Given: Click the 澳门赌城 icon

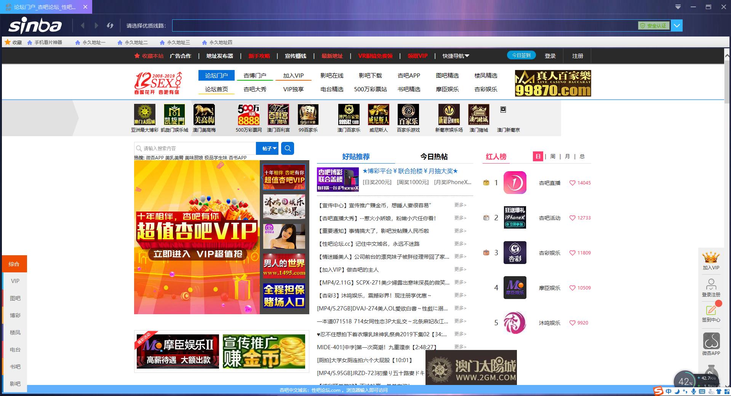Looking at the screenshot, I should coord(479,115).
